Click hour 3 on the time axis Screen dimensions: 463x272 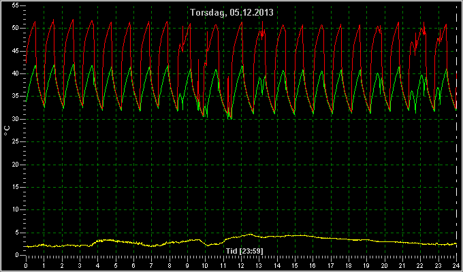click(x=80, y=266)
